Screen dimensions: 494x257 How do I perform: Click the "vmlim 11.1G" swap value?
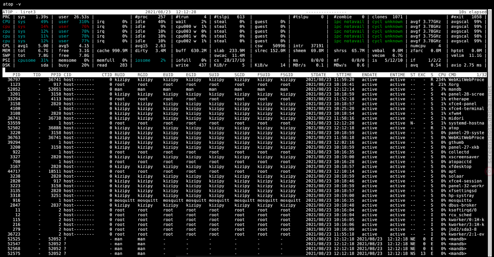pos(466,56)
